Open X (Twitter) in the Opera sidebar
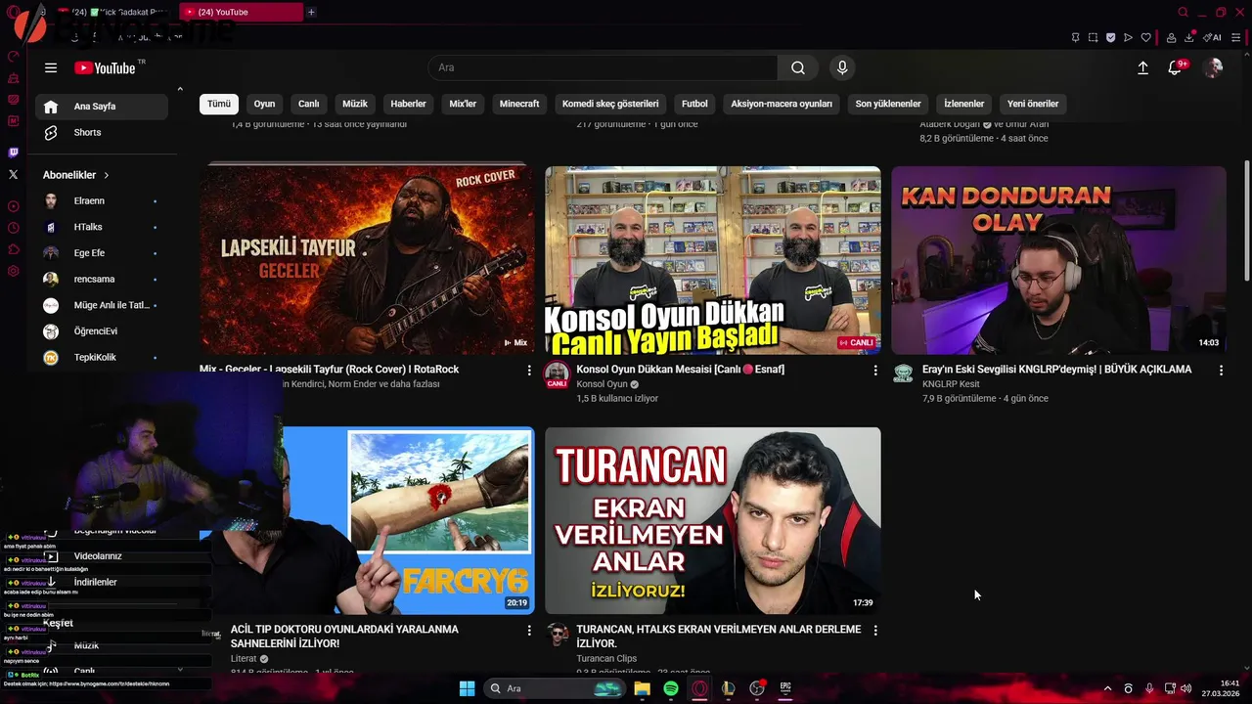 pyautogui.click(x=13, y=174)
